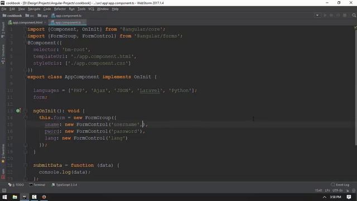Select app.component.ts breadcrumb
Viewport: 357px width, 201px height.
(66, 16)
